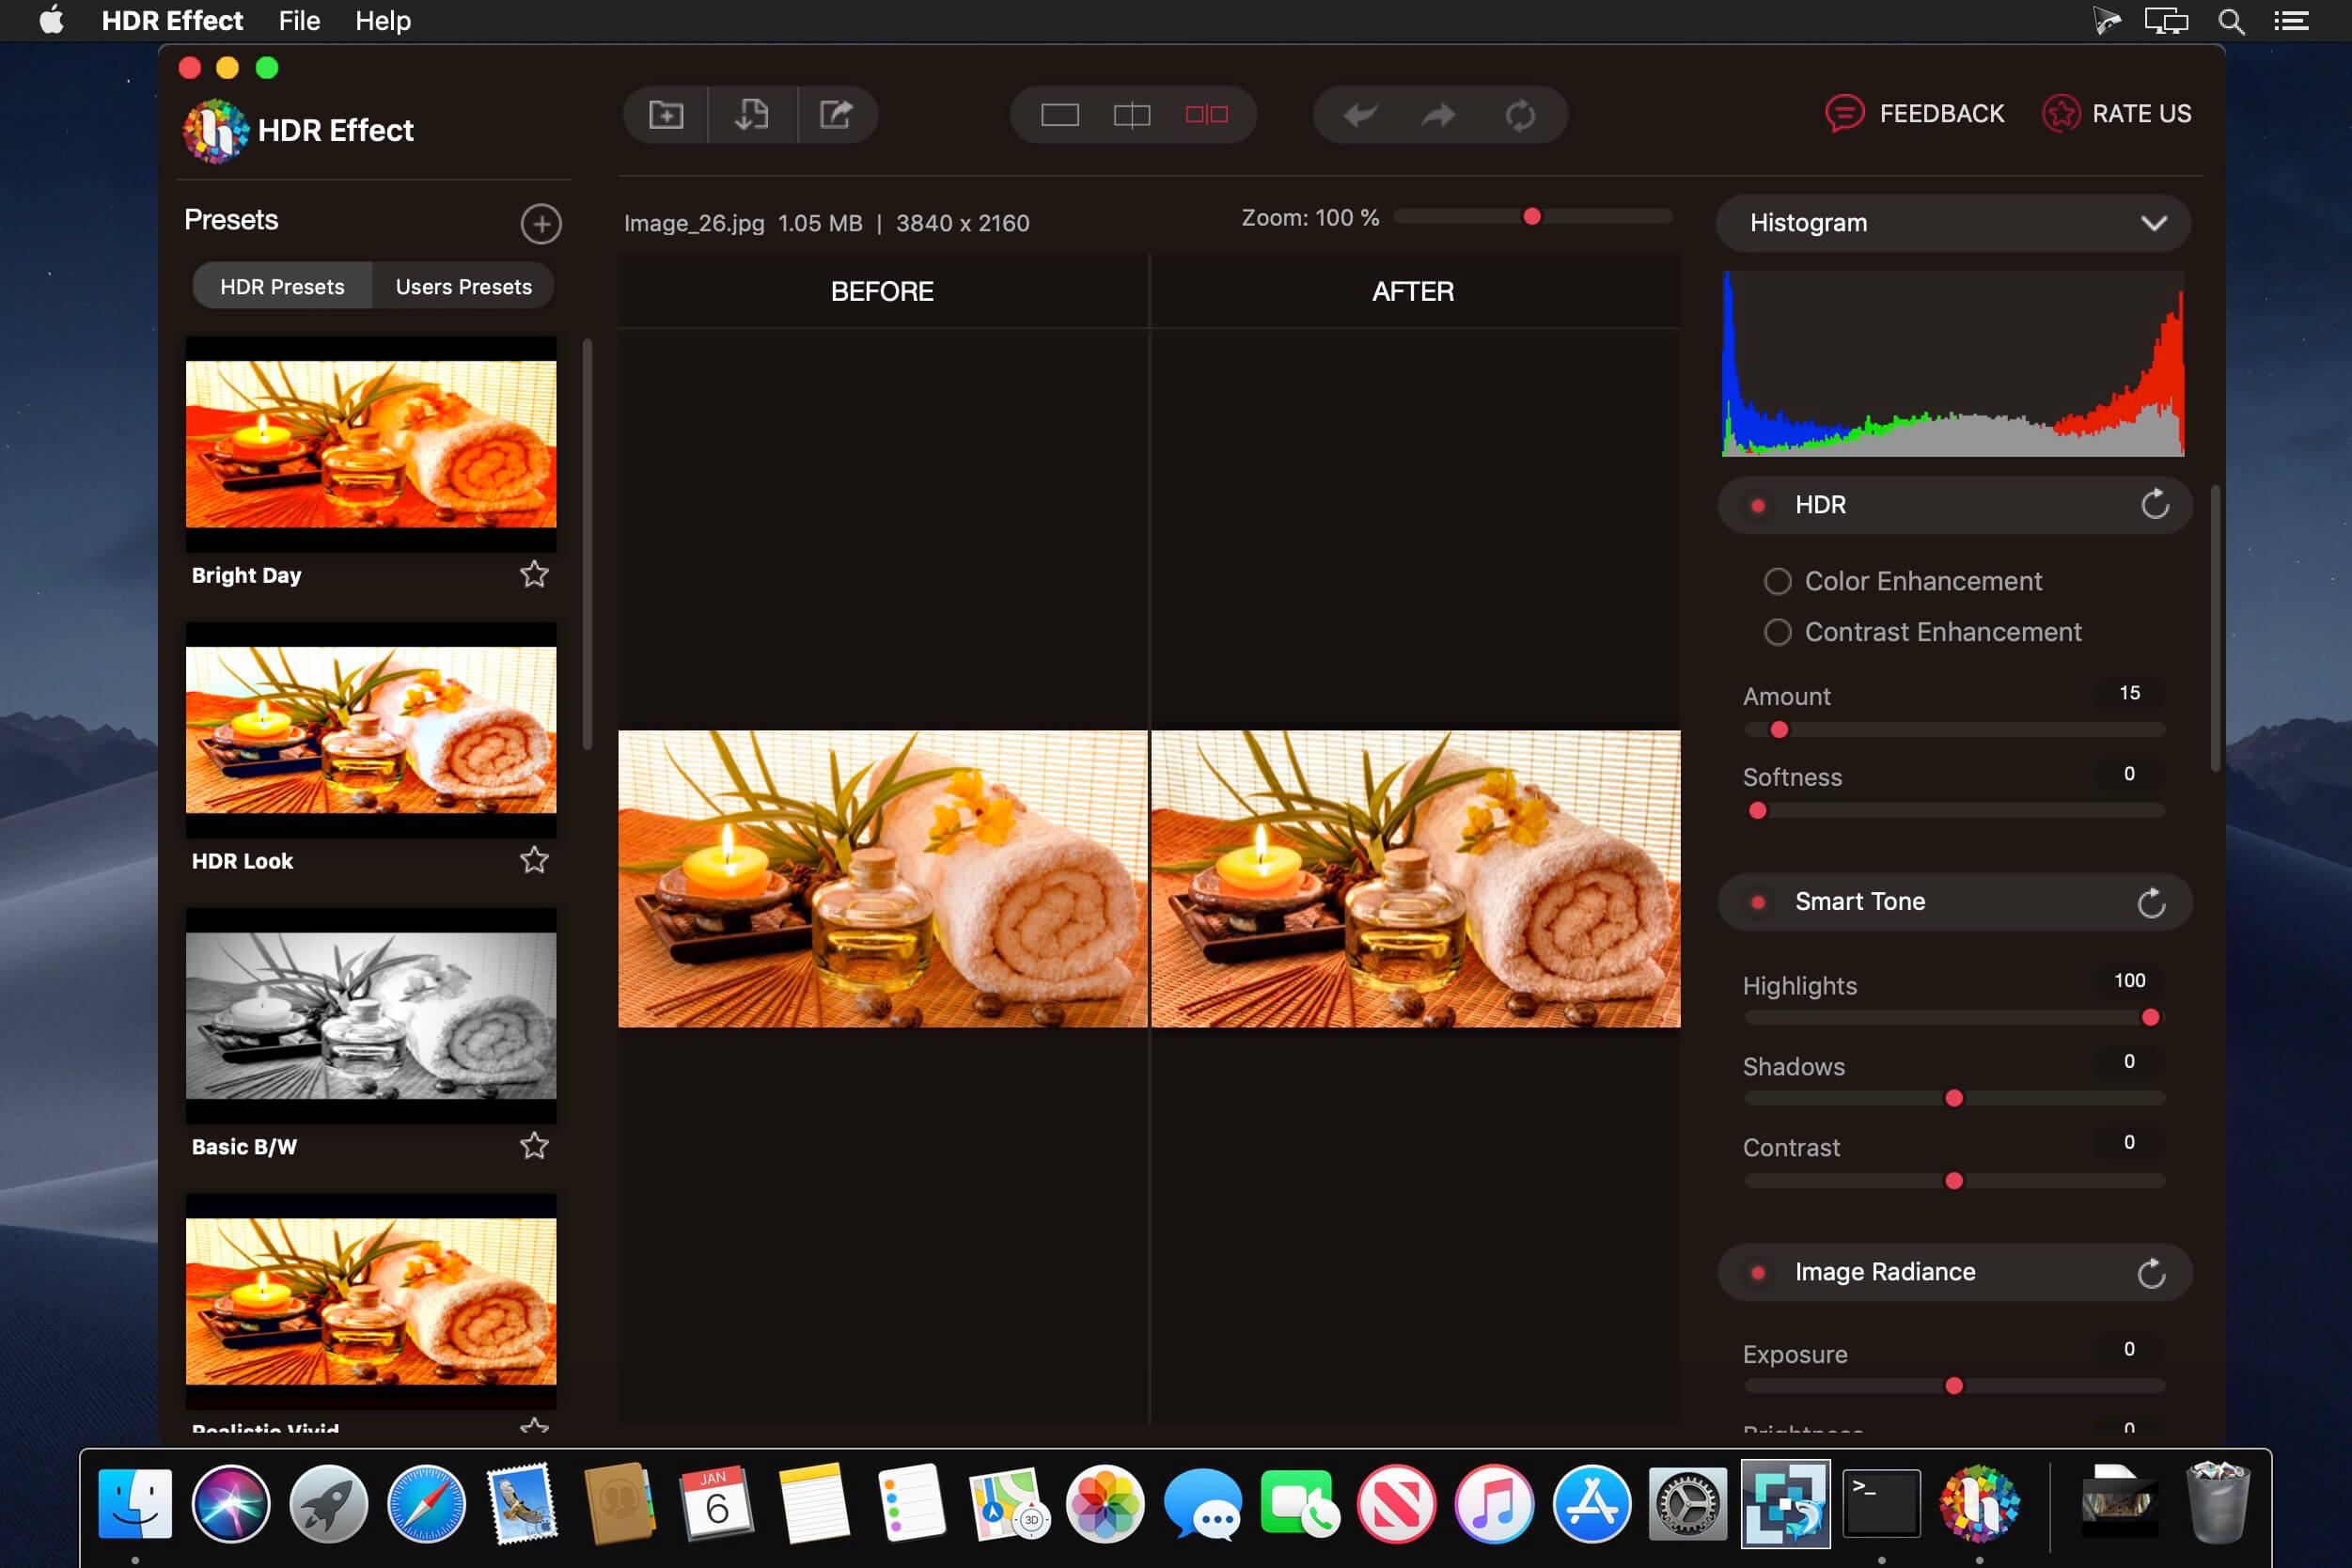Enable Color Enhancement radio option
Viewport: 2352px width, 1568px height.
pyautogui.click(x=1777, y=581)
